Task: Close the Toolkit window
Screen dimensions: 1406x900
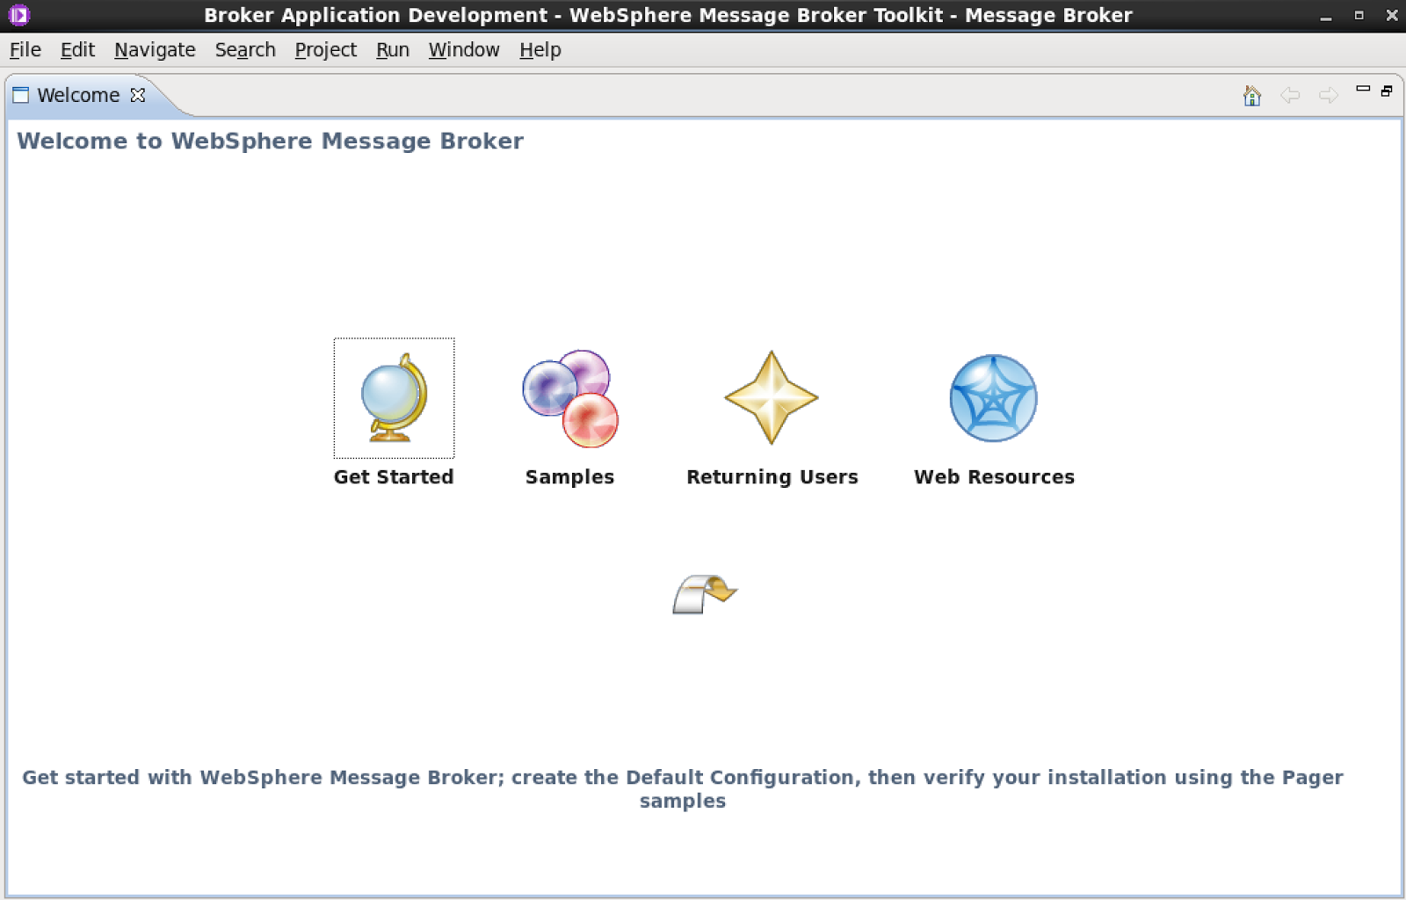Action: pos(1392,16)
